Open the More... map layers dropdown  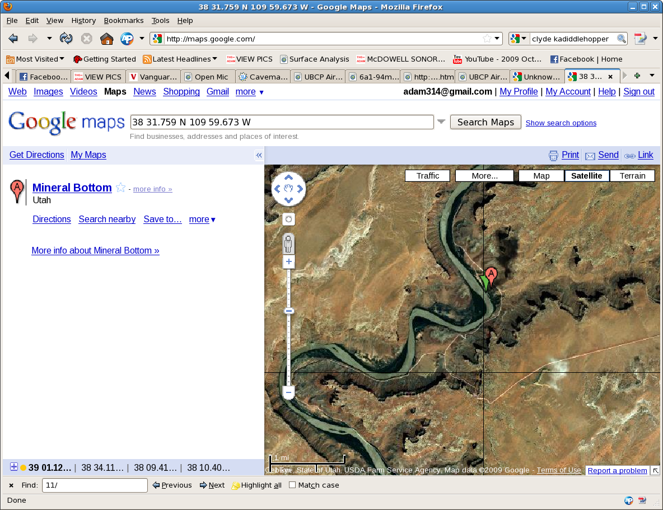pyautogui.click(x=484, y=176)
